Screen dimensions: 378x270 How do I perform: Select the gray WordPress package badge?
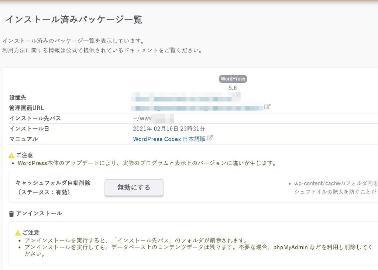click(x=233, y=79)
